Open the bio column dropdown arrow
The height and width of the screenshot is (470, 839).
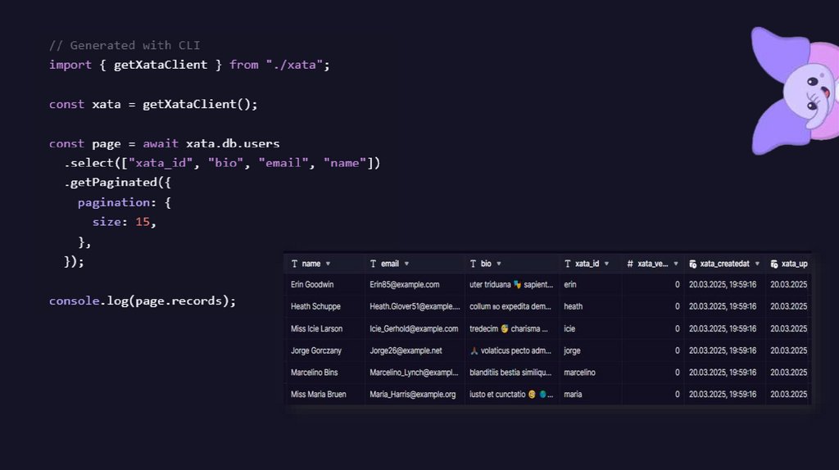coord(499,264)
